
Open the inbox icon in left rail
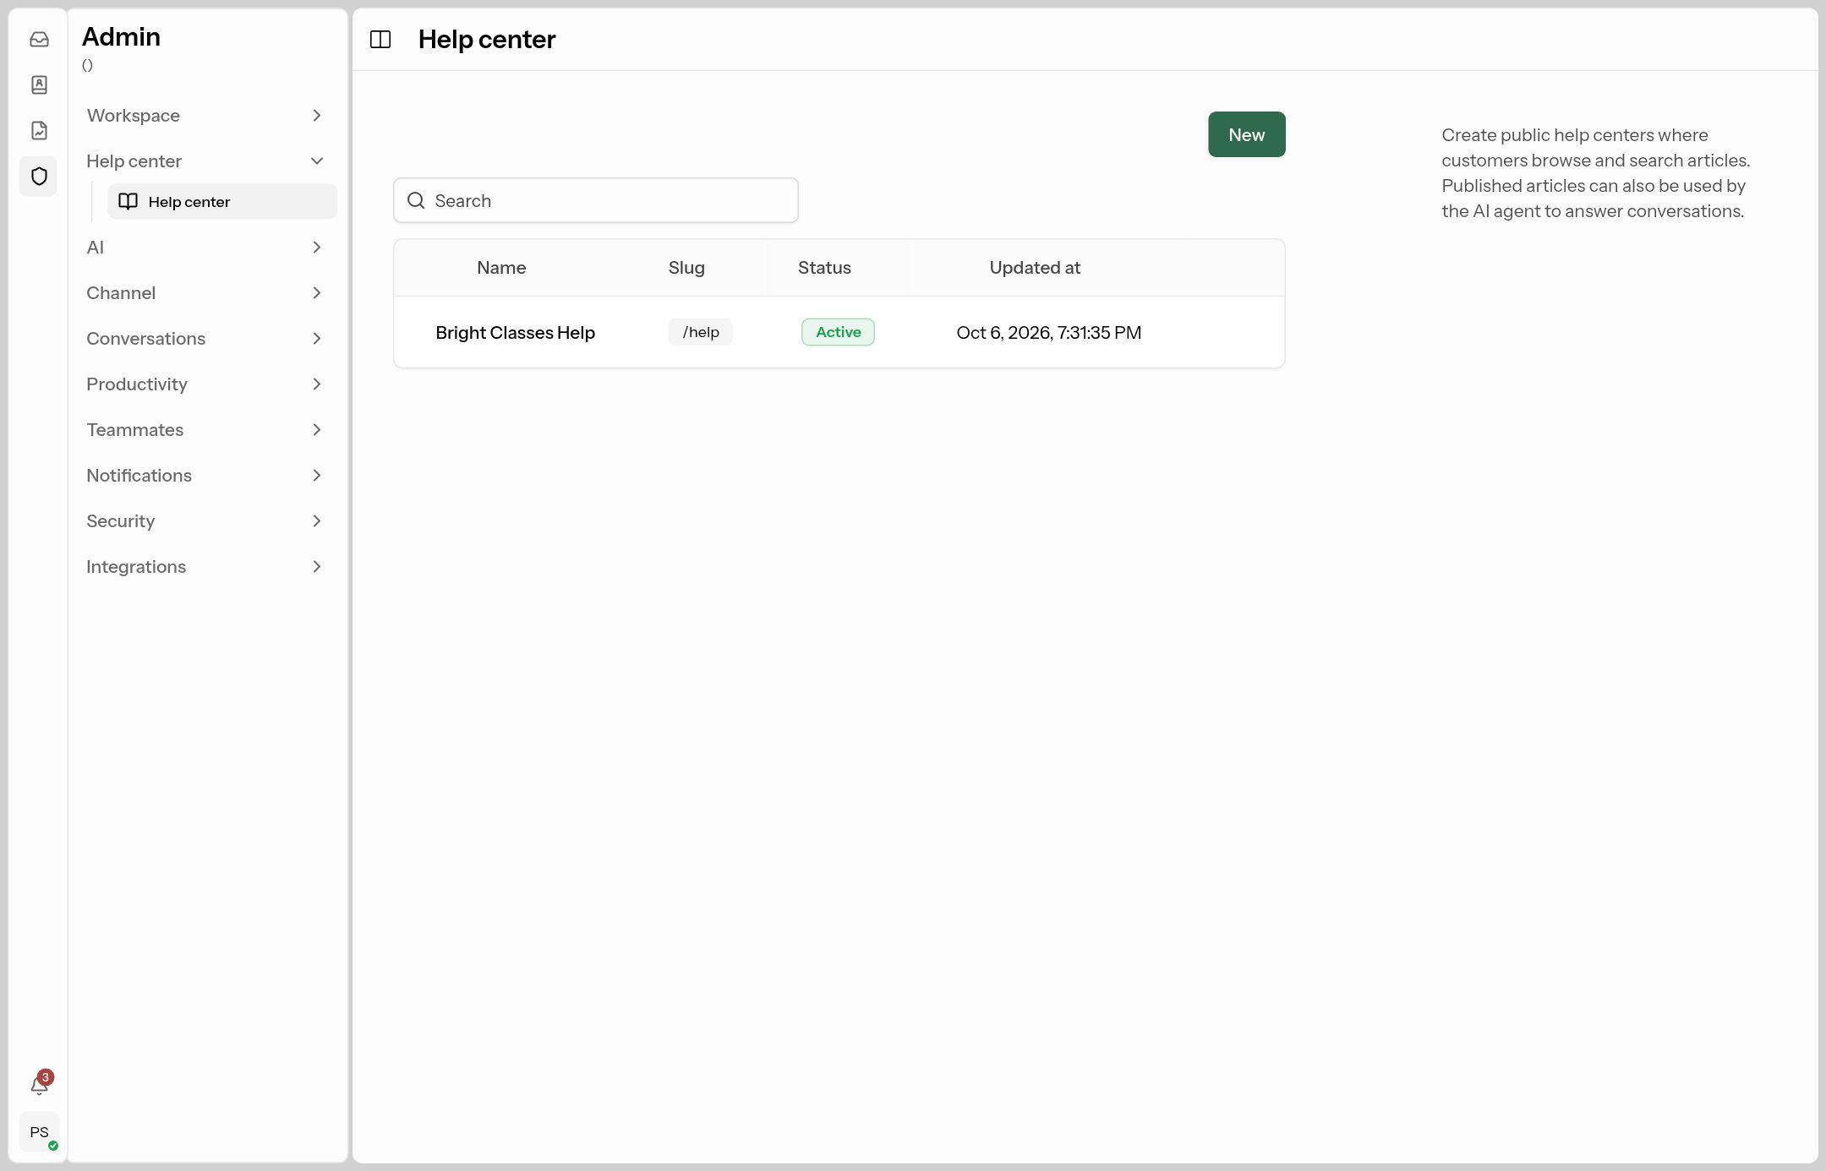[39, 39]
